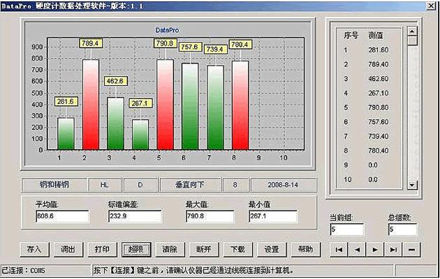Click 断开 to disconnect the instrument
This screenshot has width=440, height=279.
[203, 249]
